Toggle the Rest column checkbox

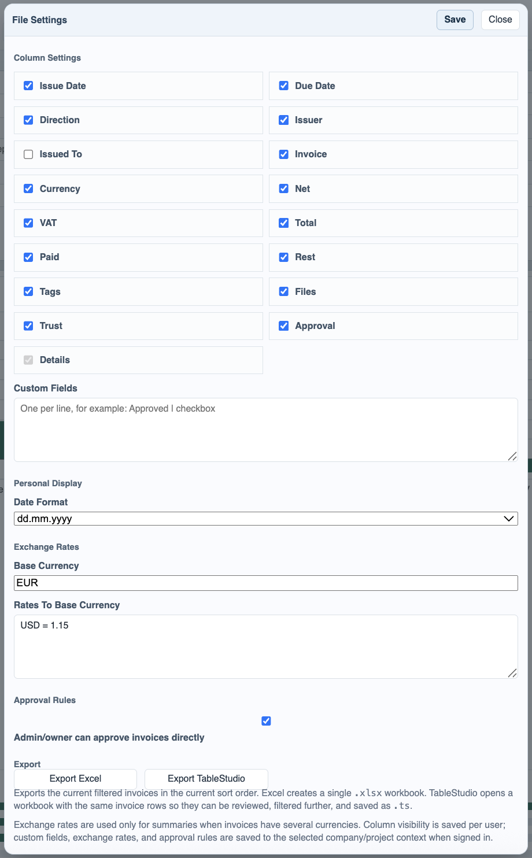pos(284,257)
